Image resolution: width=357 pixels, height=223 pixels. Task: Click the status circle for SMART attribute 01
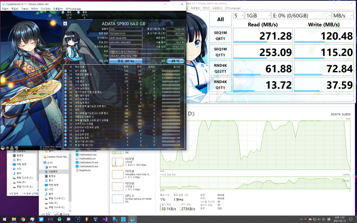[x=66, y=71]
